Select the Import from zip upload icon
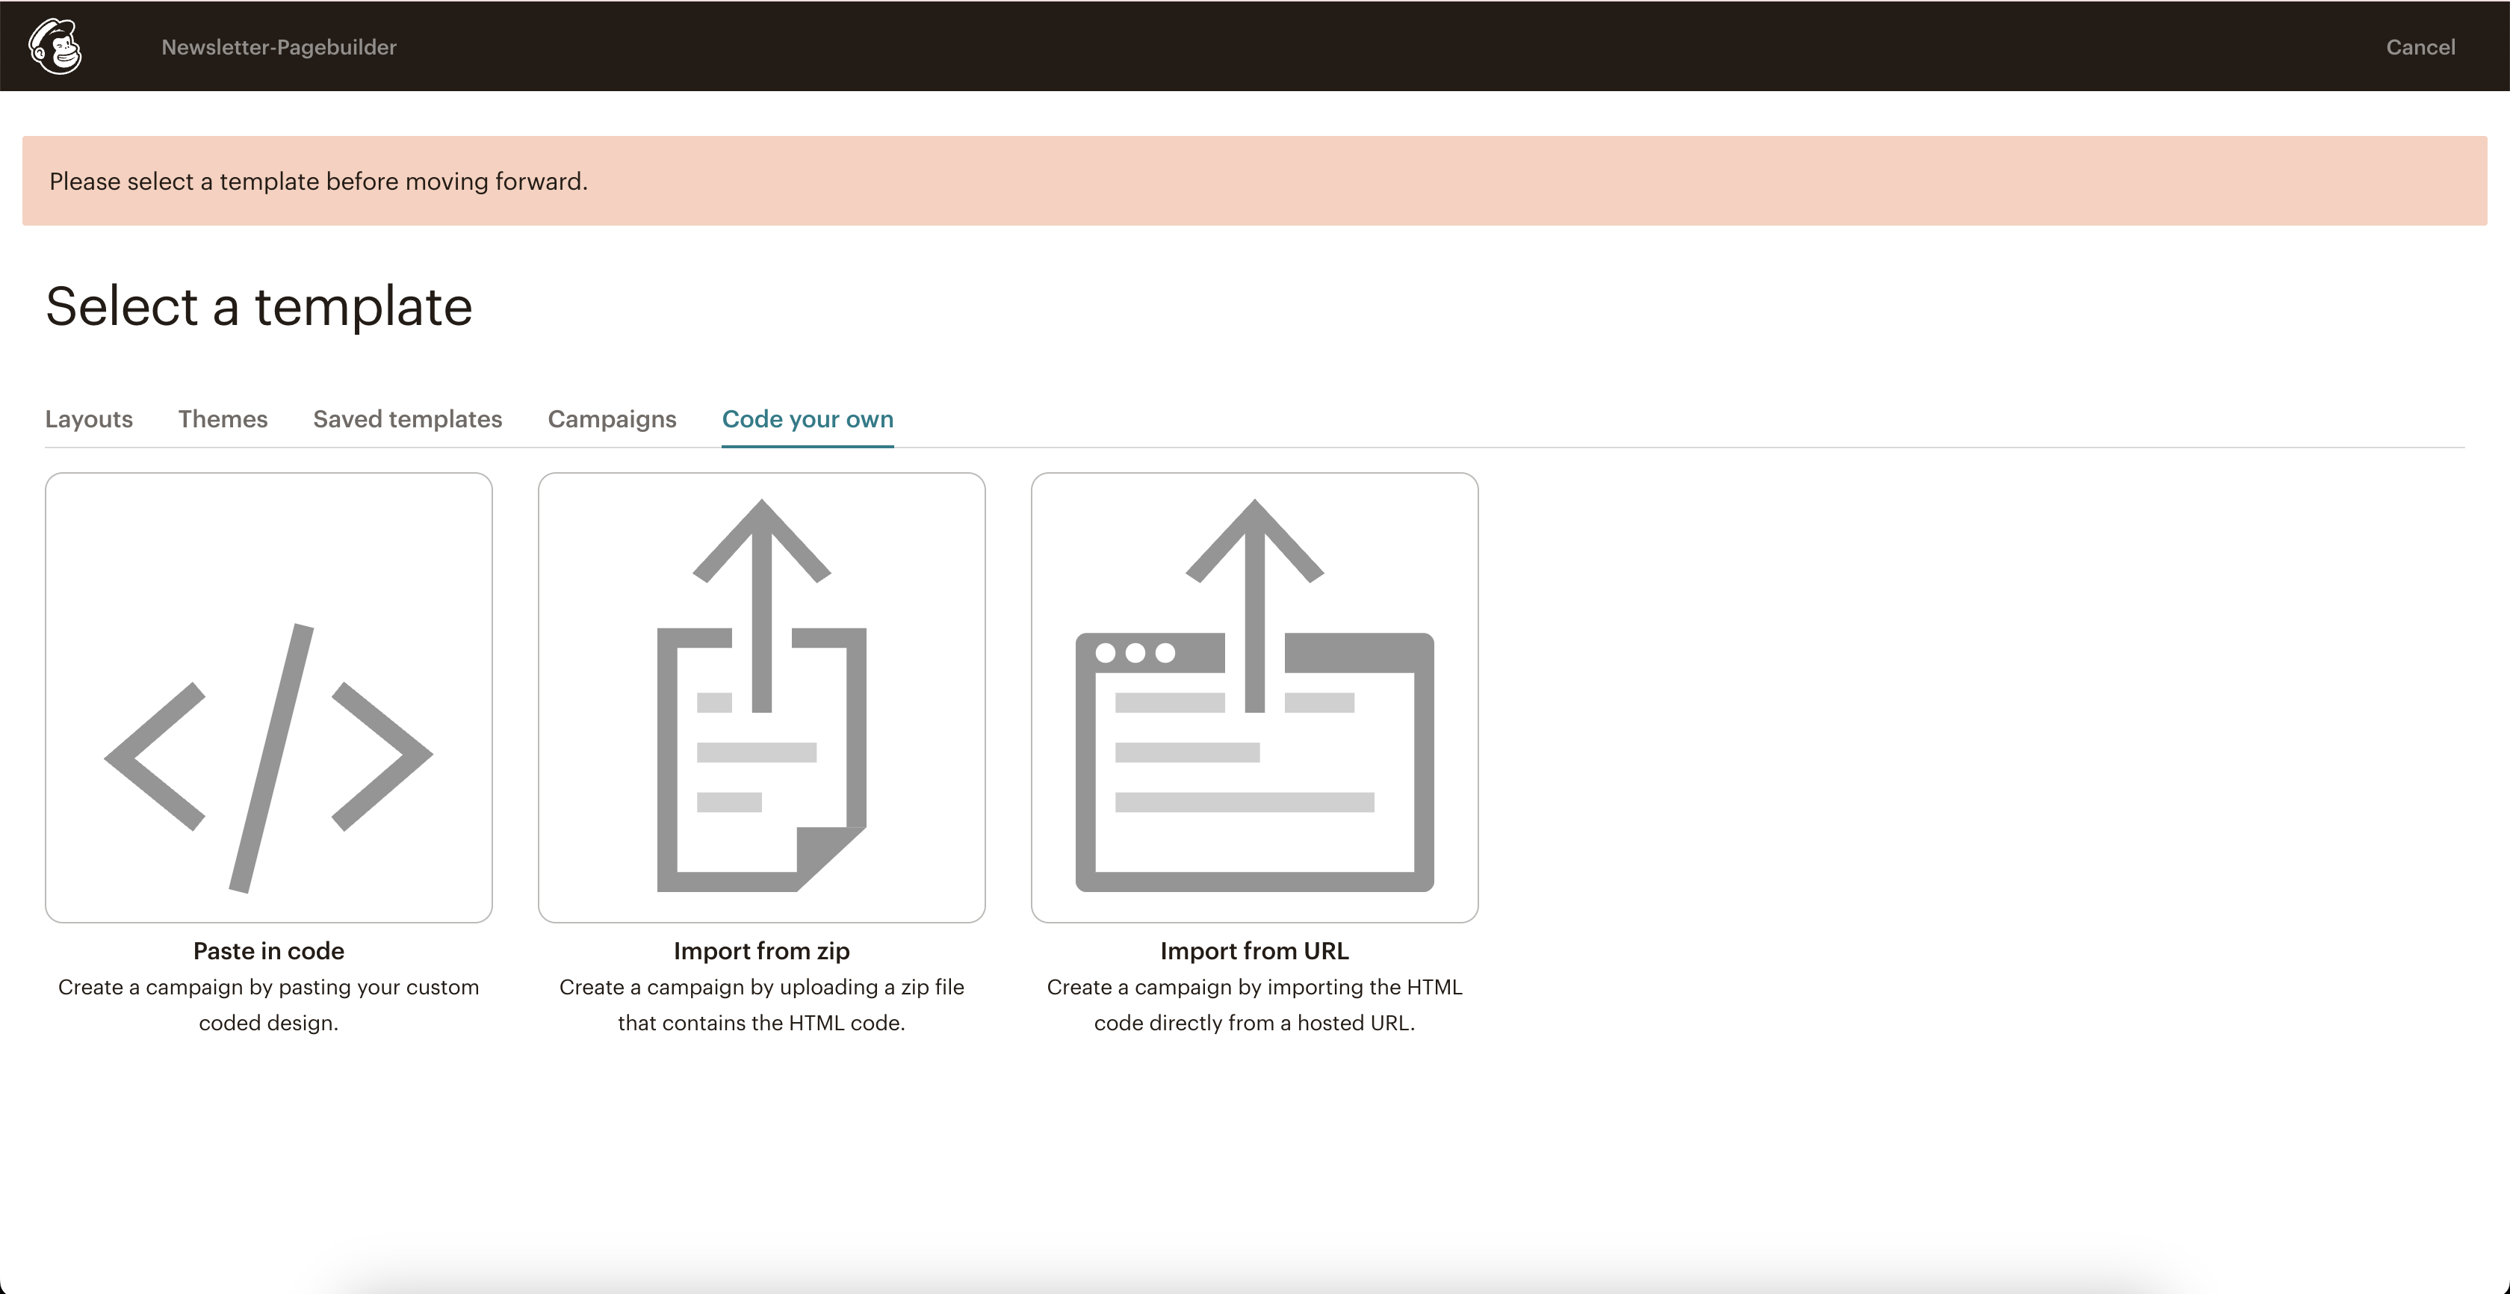Screen dimensions: 2510x1294 [762, 698]
